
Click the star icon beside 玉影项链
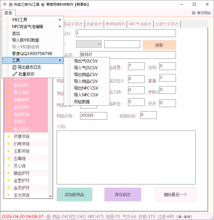[x=8, y=151]
